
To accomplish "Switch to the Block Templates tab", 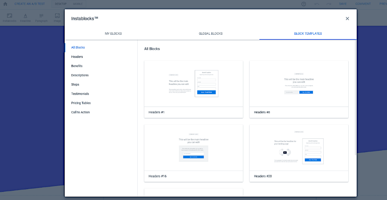I will [308, 34].
